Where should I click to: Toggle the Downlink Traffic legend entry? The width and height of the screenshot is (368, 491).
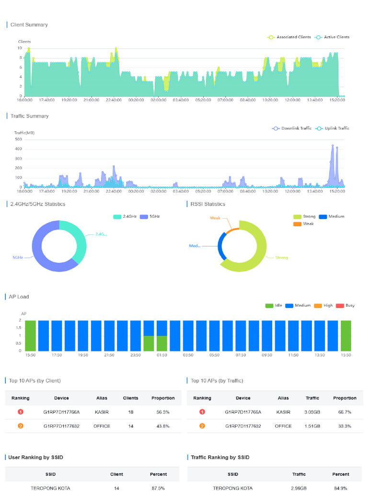292,128
